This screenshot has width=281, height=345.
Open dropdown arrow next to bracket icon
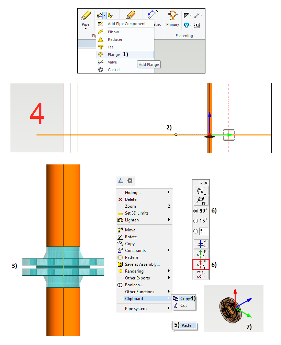191,15
